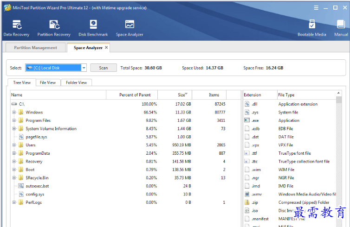Image resolution: width=350 pixels, height=227 pixels.
Task: Expand the Users folder node
Action: [14, 145]
